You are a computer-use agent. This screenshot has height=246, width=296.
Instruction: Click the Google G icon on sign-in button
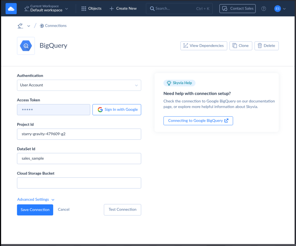pos(100,110)
